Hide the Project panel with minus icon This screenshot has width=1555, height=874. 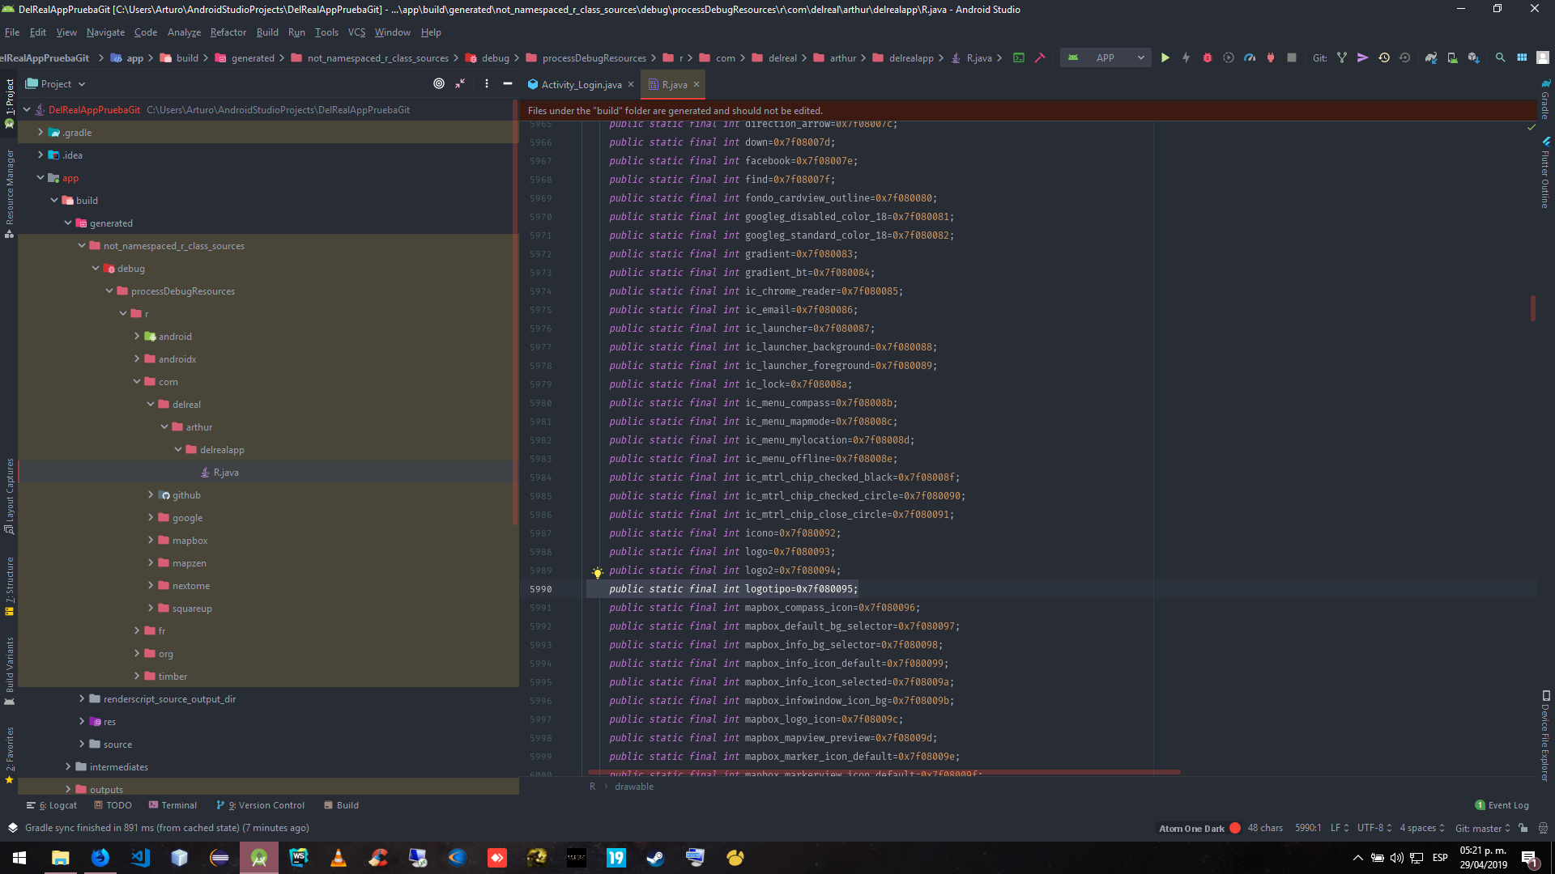[x=508, y=83]
